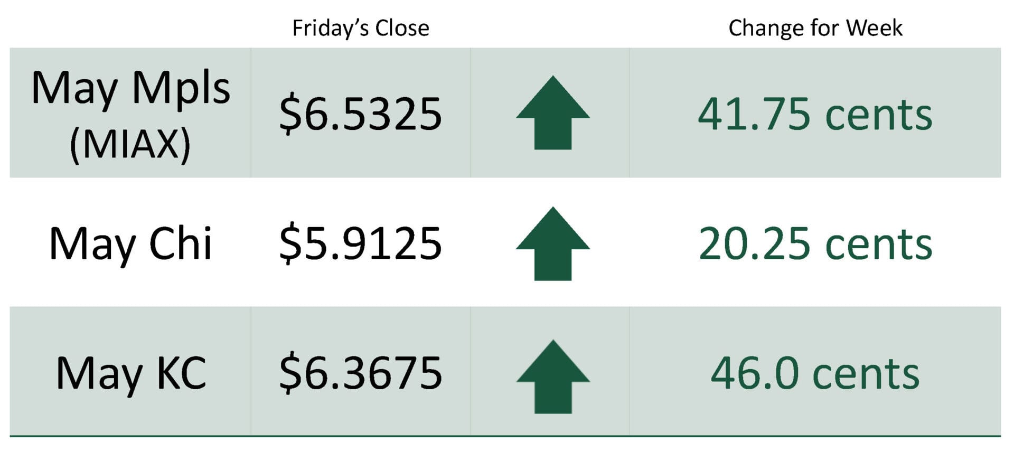
Task: Click the dollar sign in the May Mpls price
Action: tap(289, 114)
